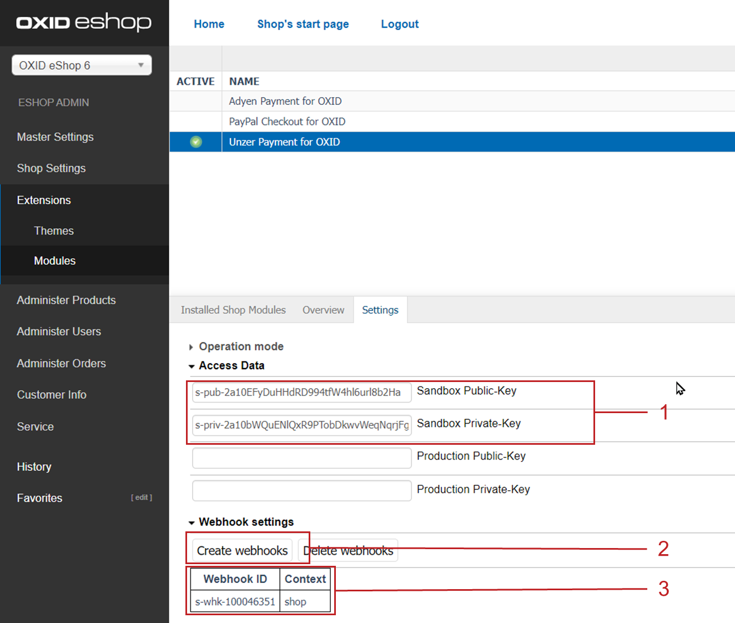Click the Sandbox Private-Key input field
Screen dimensions: 735x623
(302, 425)
